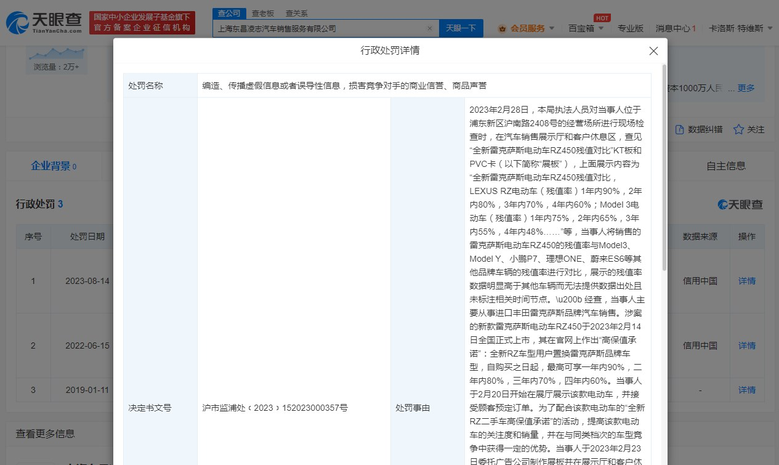The height and width of the screenshot is (465, 779).
Task: Expand the 会员服务 dropdown arrow
Action: 551,28
